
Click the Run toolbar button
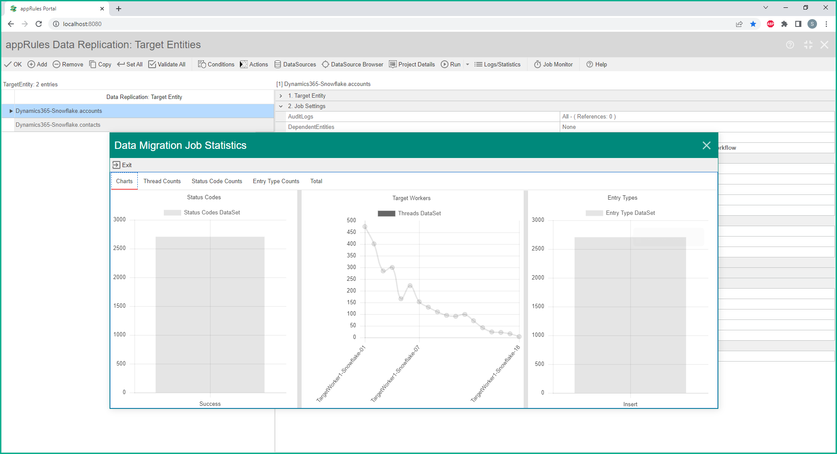coord(451,64)
